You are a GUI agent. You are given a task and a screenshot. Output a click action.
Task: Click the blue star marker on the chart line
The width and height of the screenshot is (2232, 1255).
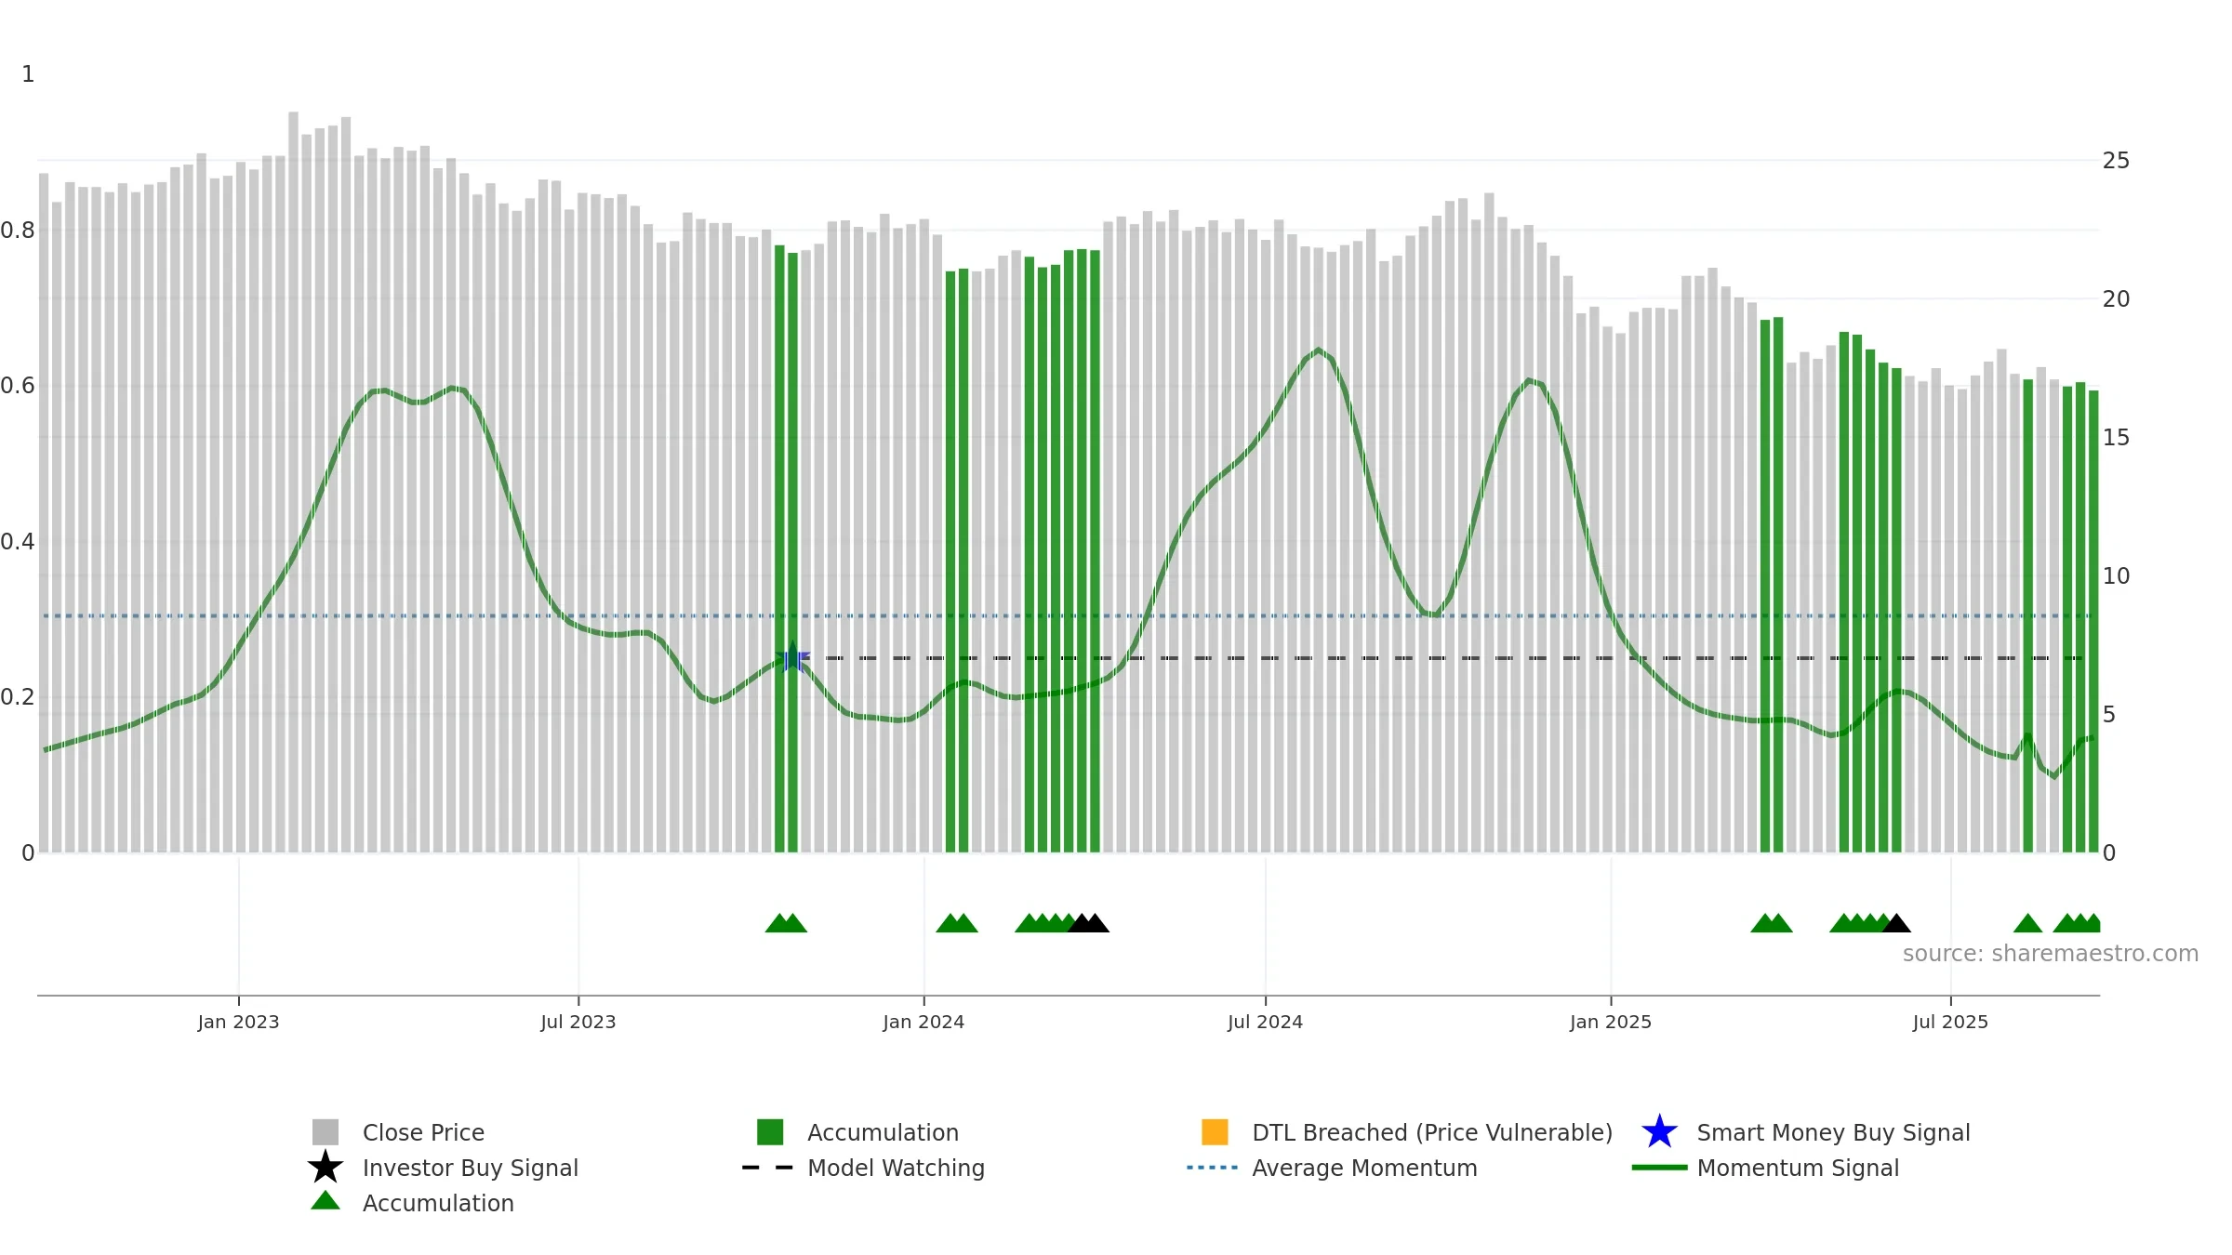[792, 658]
